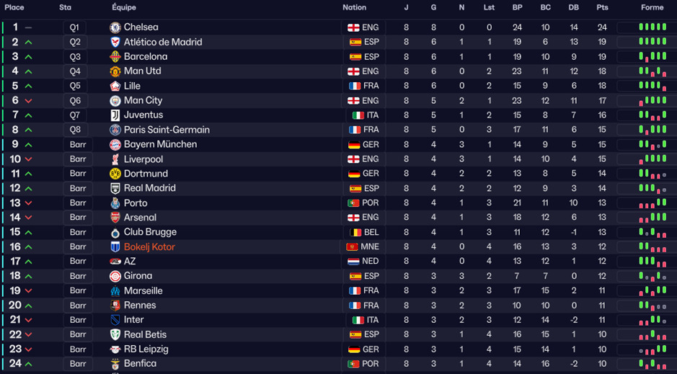Image resolution: width=677 pixels, height=374 pixels.
Task: Click the Q1 status badge for Chelsea
Action: pos(75,27)
